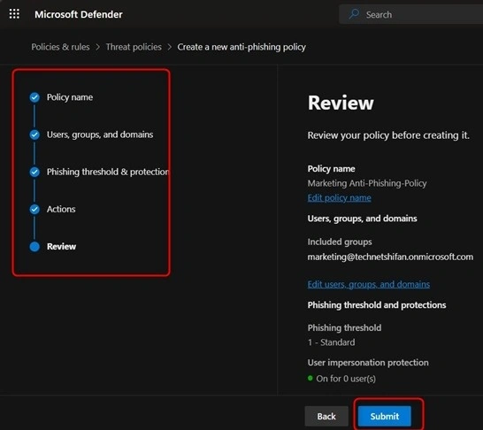Focus the Search input field

pos(410,14)
